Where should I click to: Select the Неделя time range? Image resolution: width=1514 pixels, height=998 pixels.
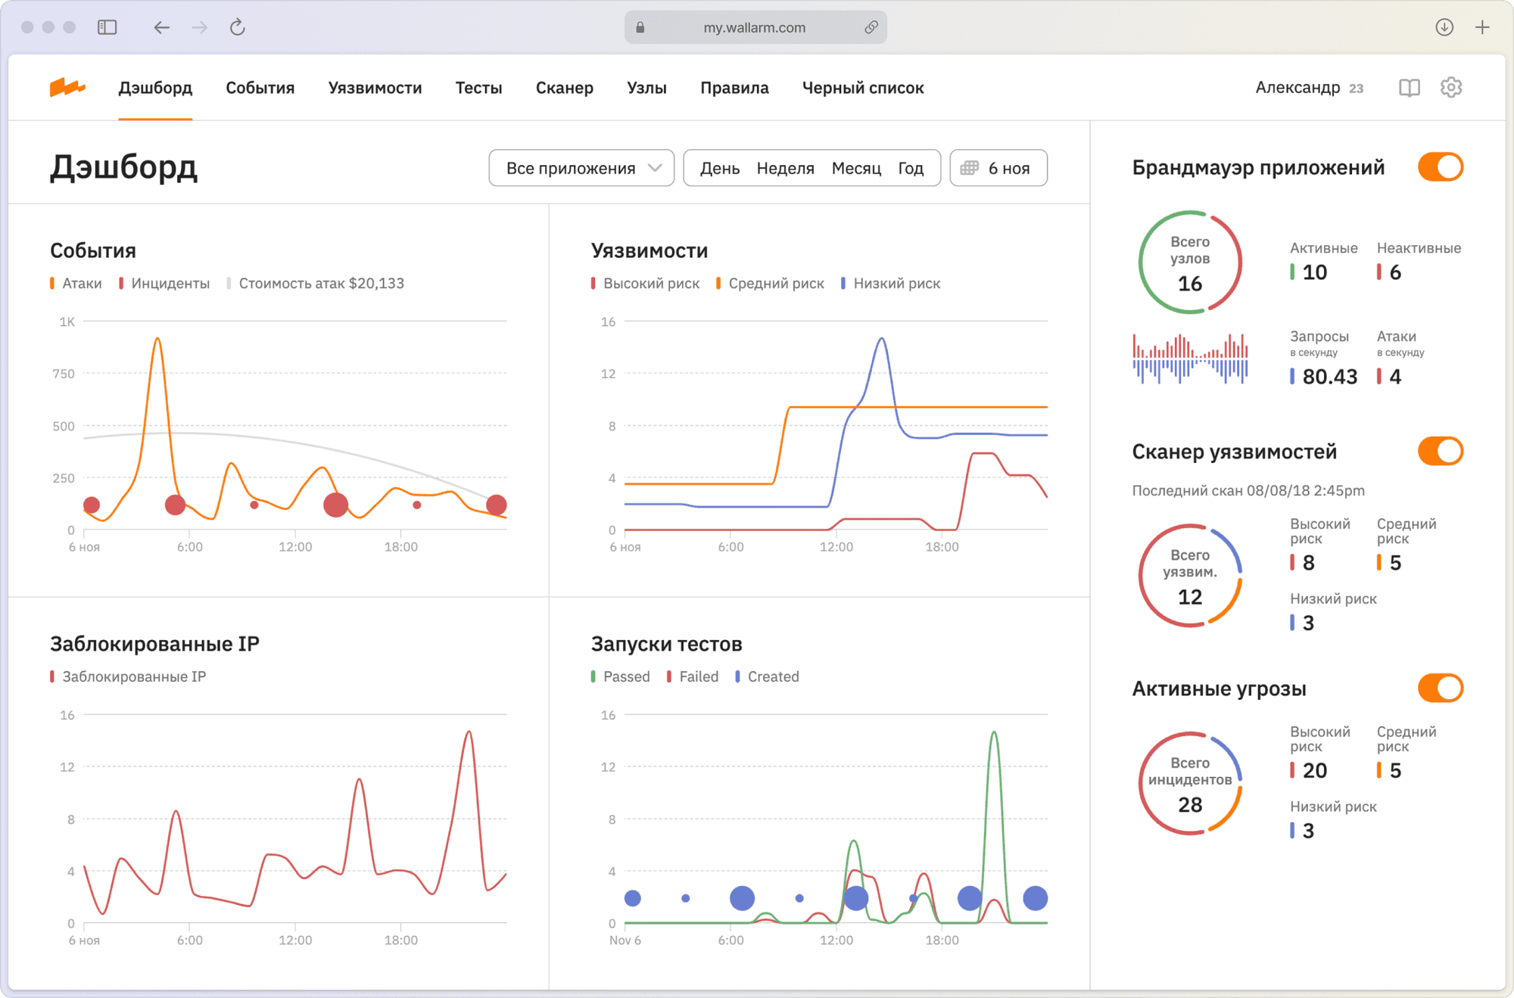coord(785,168)
